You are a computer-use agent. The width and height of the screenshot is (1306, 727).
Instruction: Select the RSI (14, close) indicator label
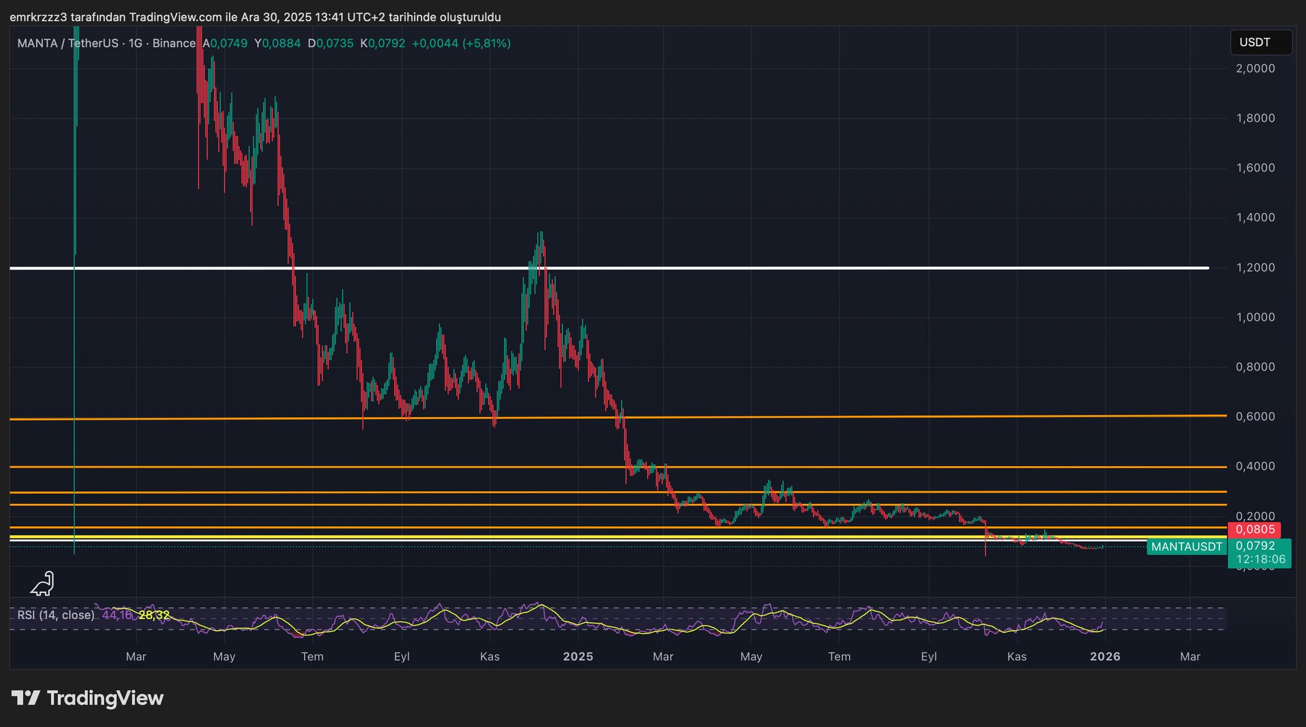(55, 615)
